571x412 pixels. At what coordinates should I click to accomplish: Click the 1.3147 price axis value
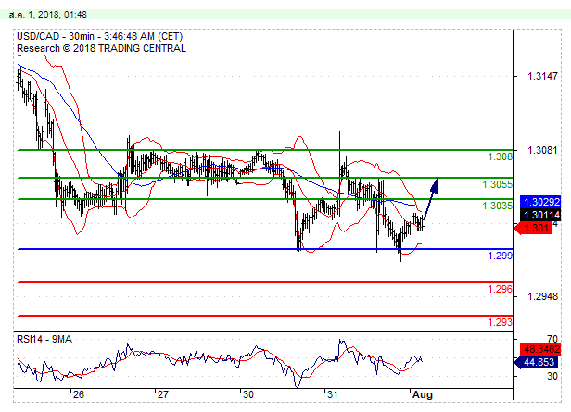pos(542,76)
